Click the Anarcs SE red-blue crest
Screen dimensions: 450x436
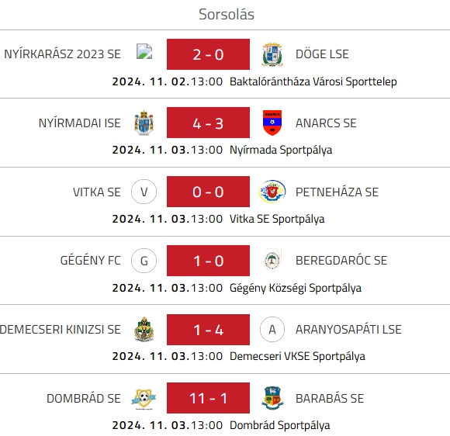coord(272,123)
